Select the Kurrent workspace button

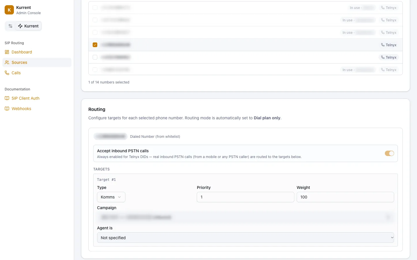pyautogui.click(x=28, y=26)
